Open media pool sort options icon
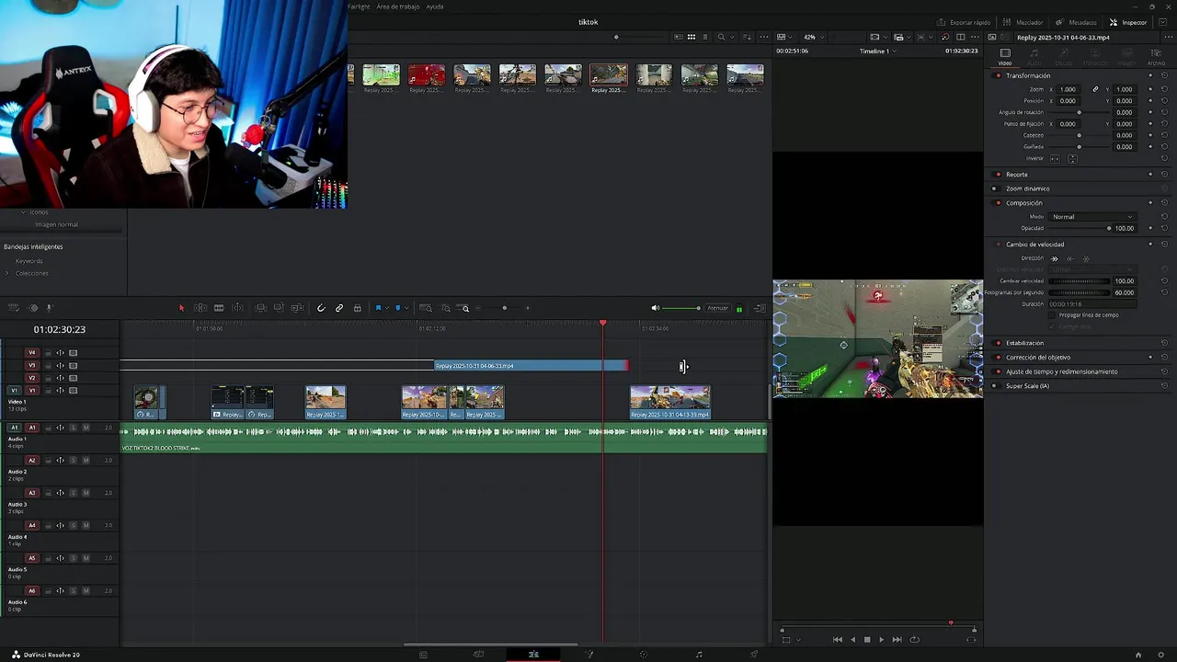 click(x=746, y=37)
